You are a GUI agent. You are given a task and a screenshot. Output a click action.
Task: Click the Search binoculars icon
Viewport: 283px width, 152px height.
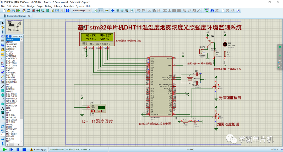pos(212,11)
